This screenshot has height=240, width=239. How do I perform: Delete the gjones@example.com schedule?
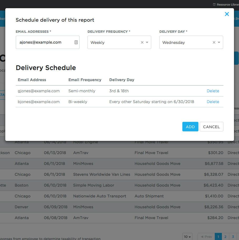[213, 91]
